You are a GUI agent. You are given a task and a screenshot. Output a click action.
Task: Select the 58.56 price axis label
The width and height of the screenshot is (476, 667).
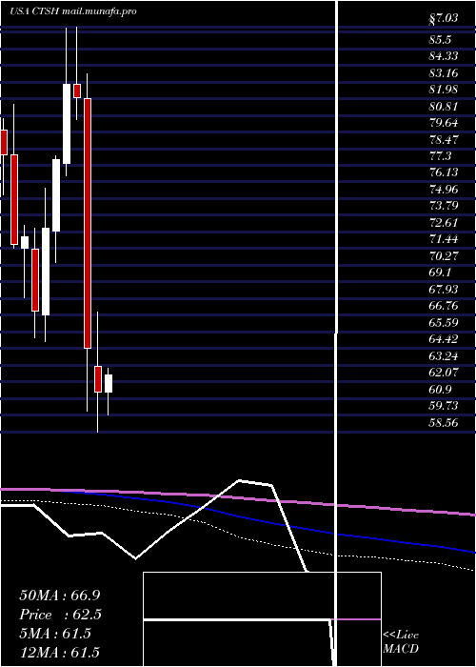444,422
